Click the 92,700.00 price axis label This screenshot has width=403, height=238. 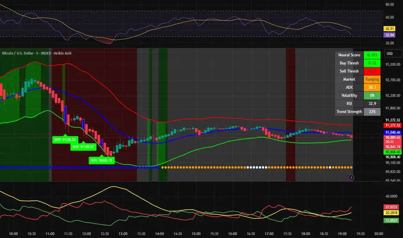tap(393, 80)
